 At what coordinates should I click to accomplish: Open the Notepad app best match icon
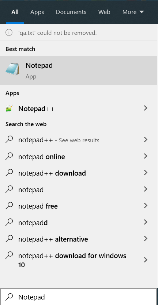[12, 69]
